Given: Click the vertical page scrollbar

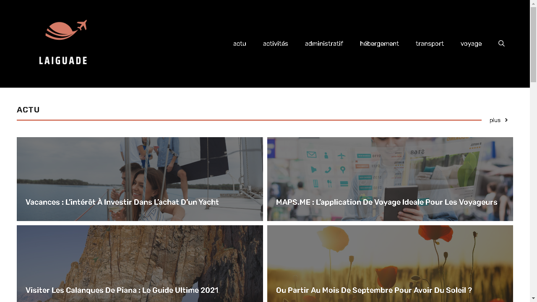Looking at the screenshot, I should tap(533, 151).
